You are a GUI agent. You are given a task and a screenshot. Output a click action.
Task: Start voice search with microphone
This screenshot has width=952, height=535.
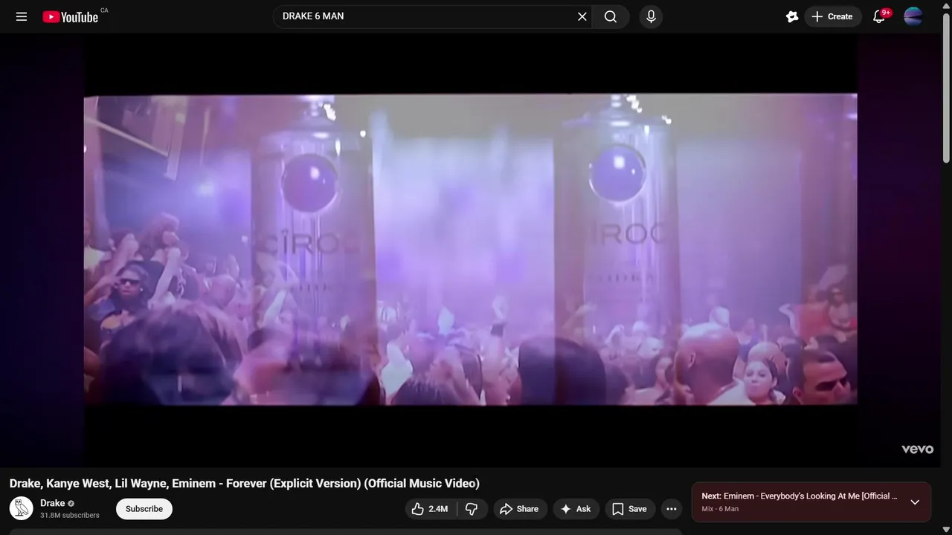tap(651, 16)
